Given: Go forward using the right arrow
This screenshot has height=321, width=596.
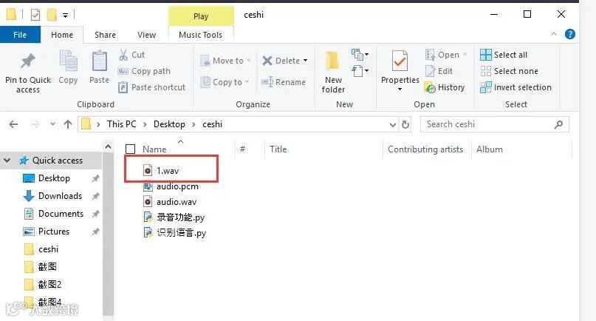Looking at the screenshot, I should [x=35, y=124].
